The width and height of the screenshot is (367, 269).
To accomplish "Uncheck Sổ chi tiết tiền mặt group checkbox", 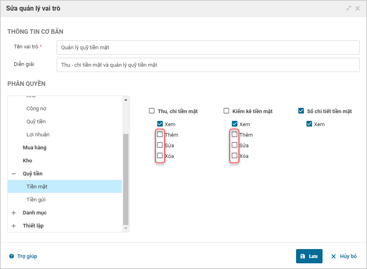I will pos(301,111).
